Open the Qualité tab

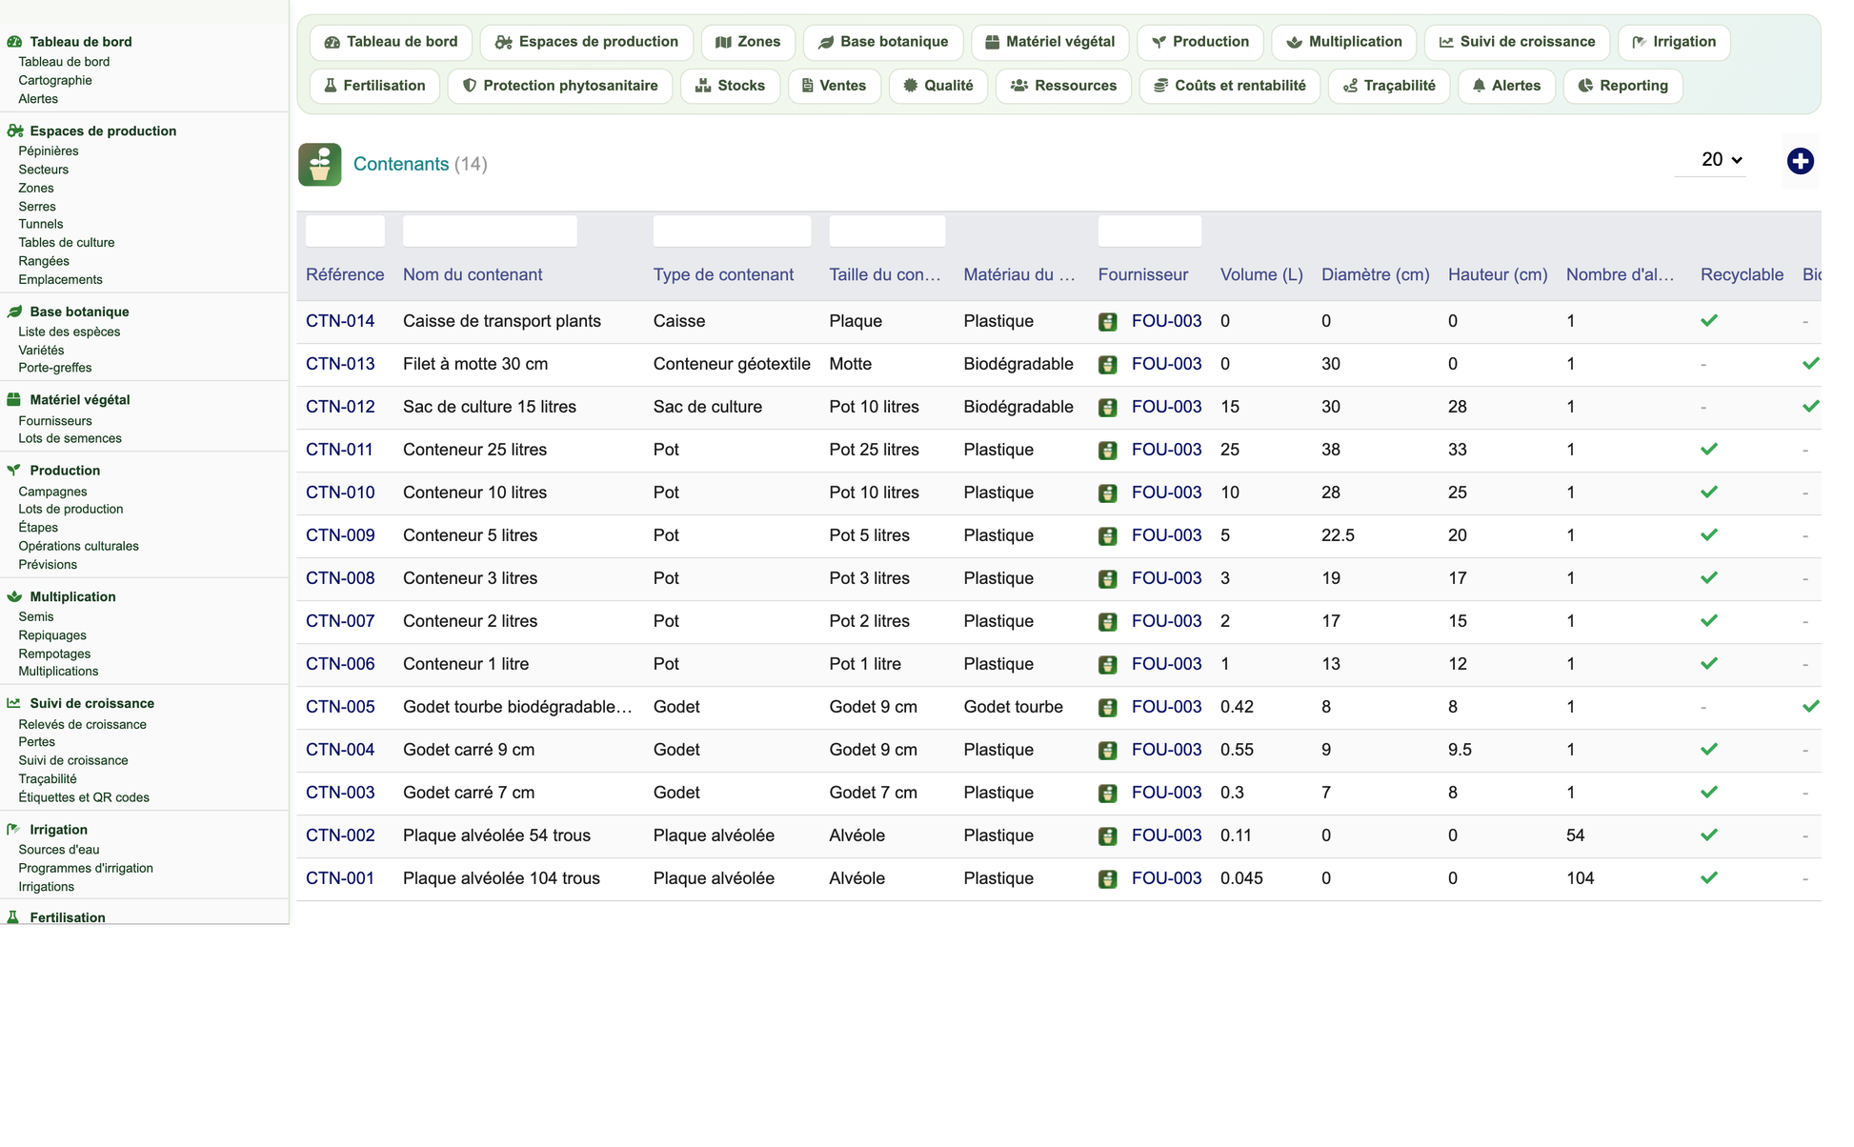(938, 86)
